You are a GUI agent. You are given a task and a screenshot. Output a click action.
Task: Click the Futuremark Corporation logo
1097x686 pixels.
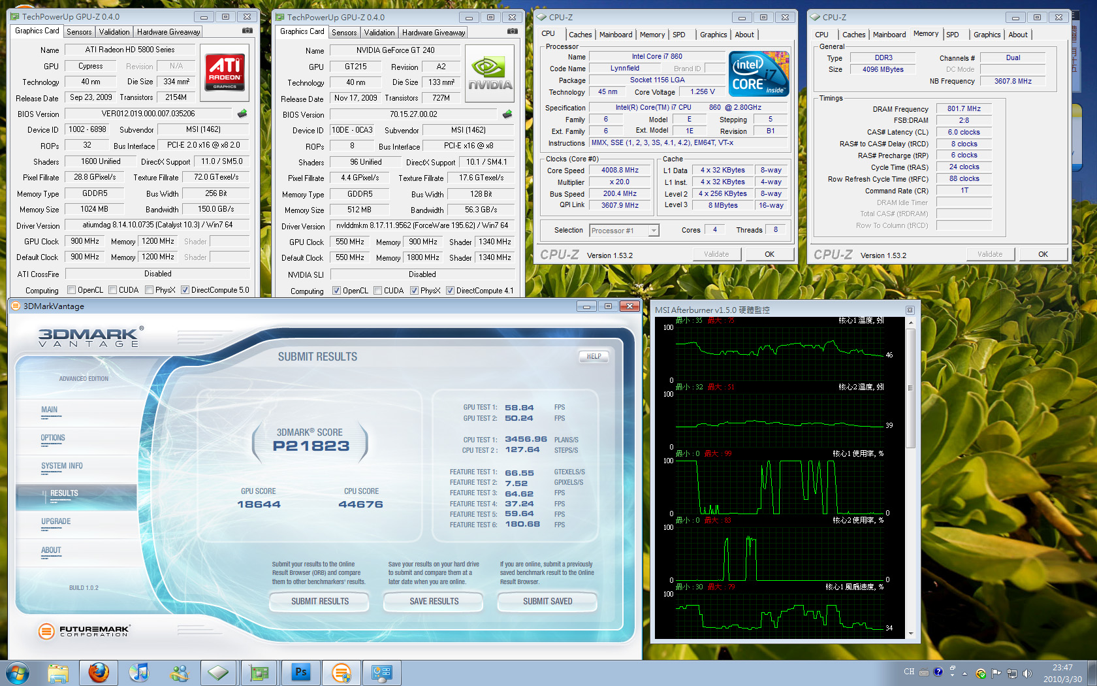coord(84,631)
